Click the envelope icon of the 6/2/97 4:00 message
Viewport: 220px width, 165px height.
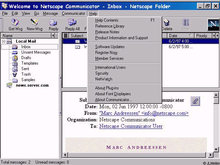click(78, 41)
